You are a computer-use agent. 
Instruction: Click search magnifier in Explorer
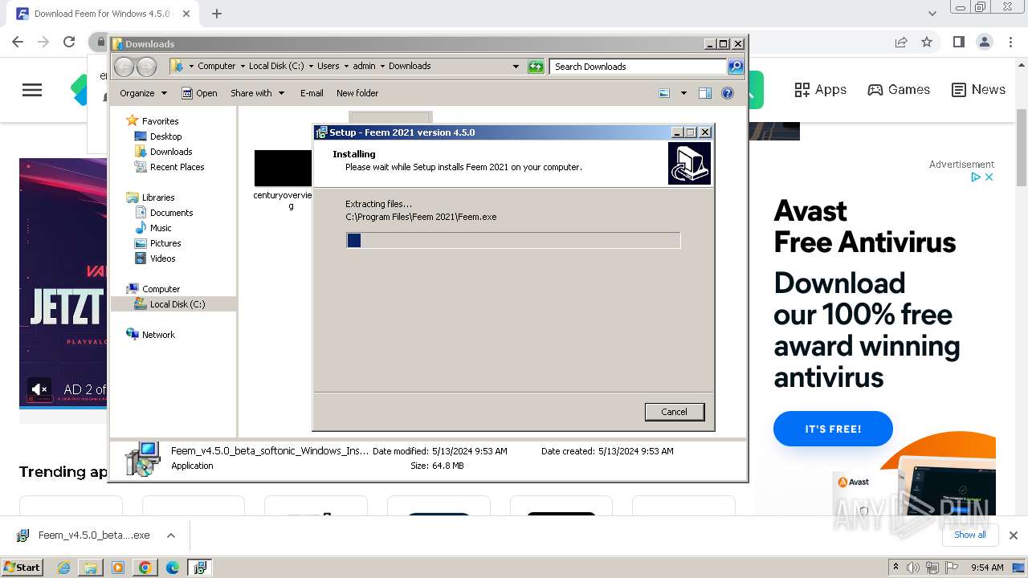point(736,67)
